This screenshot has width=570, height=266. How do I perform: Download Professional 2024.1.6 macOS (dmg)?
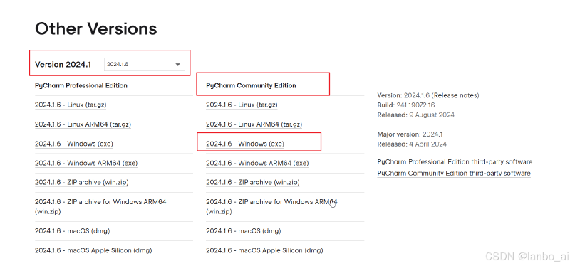73,231
